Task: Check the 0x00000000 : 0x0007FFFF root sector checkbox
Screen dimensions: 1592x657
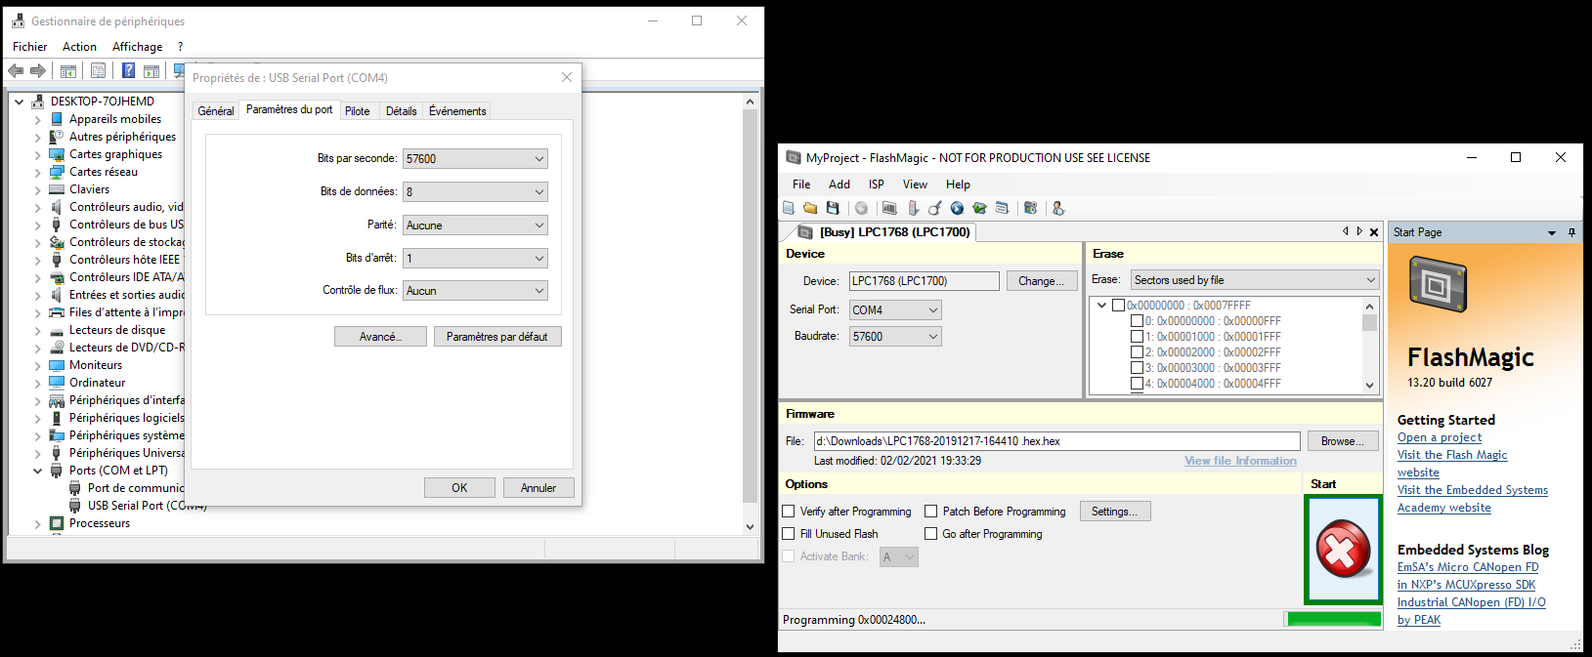Action: pos(1118,306)
